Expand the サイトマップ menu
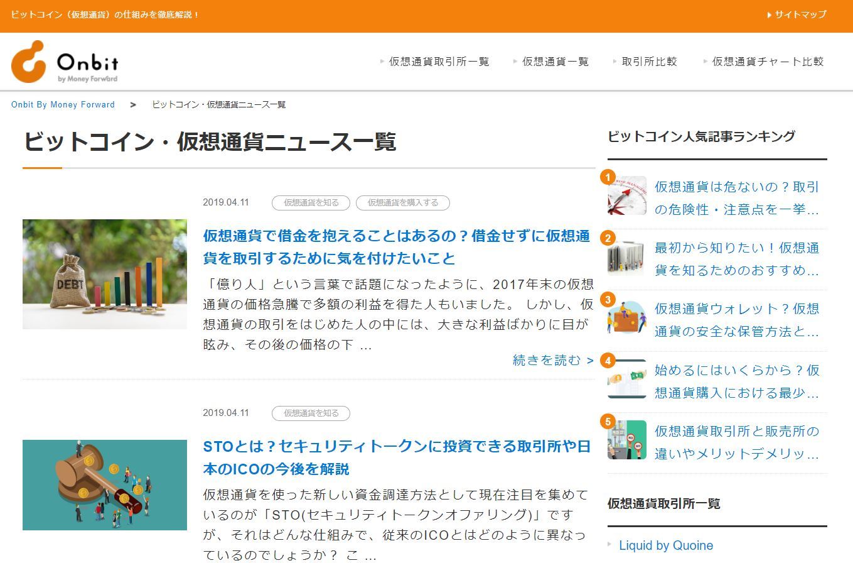 796,14
